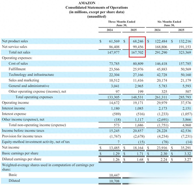Select 'Technology and infrastructure' row label
This screenshot has width=194, height=185.
click(31, 74)
